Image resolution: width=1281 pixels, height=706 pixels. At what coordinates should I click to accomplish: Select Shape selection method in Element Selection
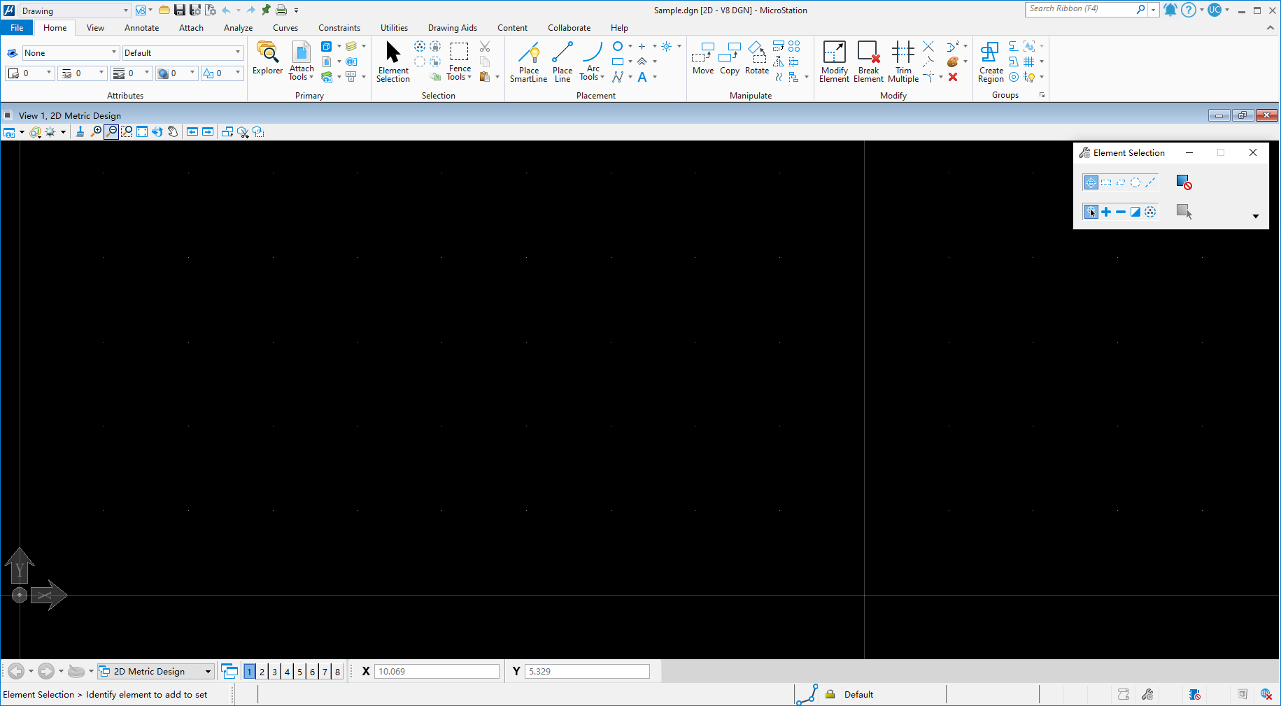[1121, 182]
